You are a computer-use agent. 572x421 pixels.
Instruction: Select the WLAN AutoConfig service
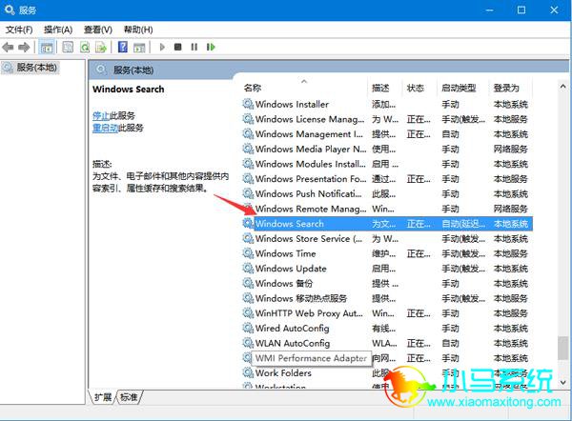(x=385, y=343)
